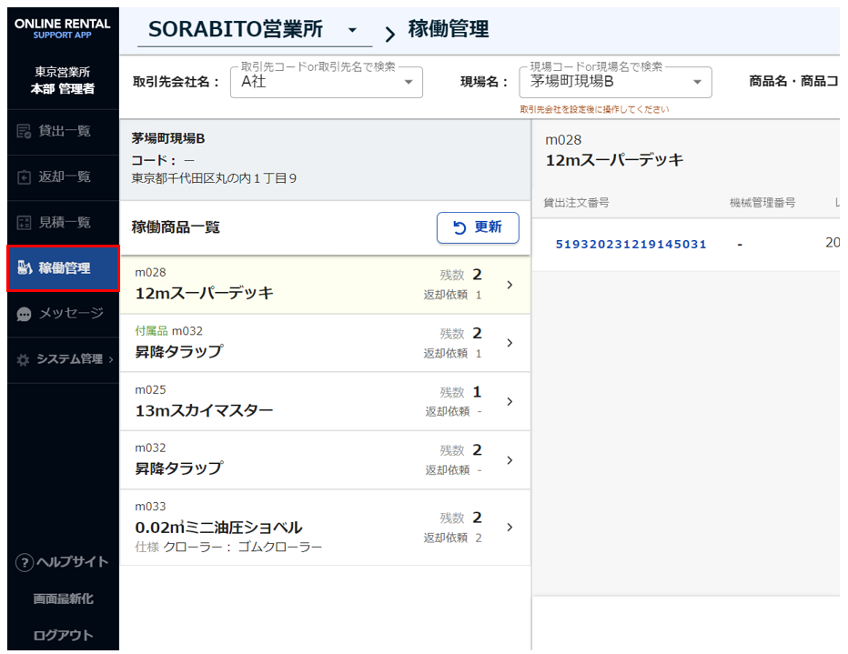The image size is (848, 654).
Task: Open the 現場名 茅場町現場B dropdown arrow
Action: point(697,82)
